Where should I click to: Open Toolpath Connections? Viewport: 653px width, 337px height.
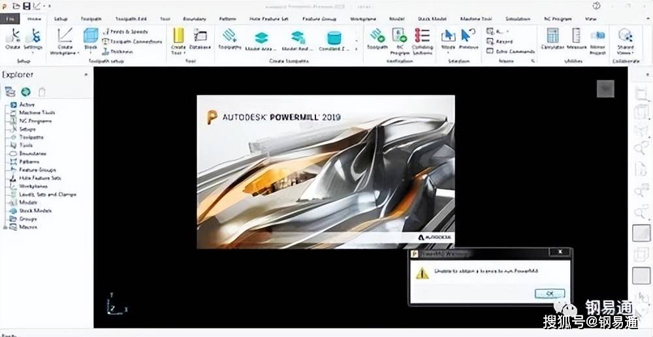coord(132,42)
